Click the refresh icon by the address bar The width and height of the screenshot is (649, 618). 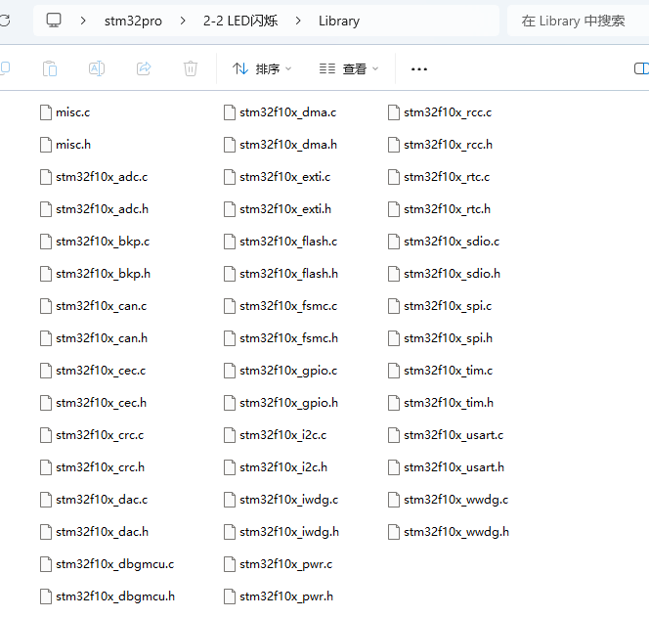pyautogui.click(x=5, y=21)
